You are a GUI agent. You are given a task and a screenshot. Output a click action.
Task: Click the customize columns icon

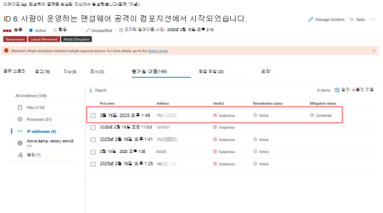pos(337,90)
